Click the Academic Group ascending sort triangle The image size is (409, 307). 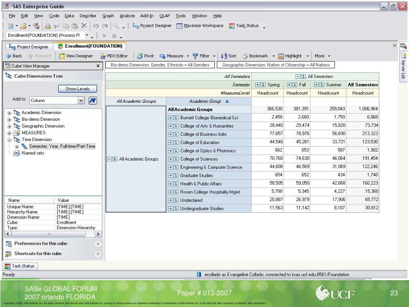[227, 101]
